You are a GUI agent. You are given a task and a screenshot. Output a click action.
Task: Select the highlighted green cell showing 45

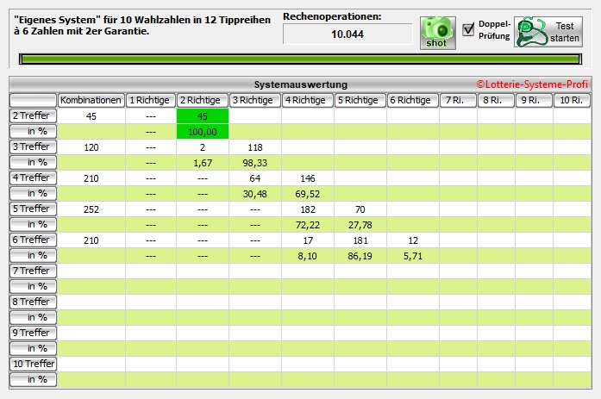(203, 116)
